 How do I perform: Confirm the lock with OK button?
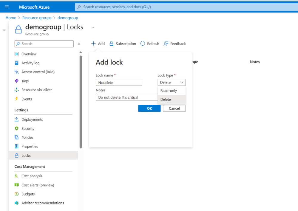click(x=149, y=108)
